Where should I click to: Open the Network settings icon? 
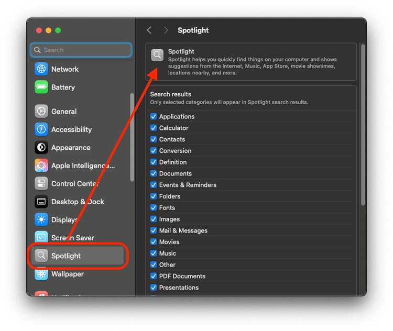[41, 69]
